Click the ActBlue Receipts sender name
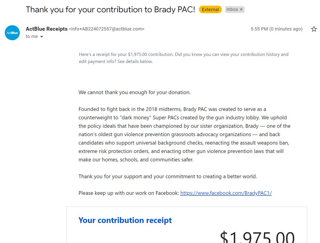The image size is (320, 243). [x=46, y=29]
